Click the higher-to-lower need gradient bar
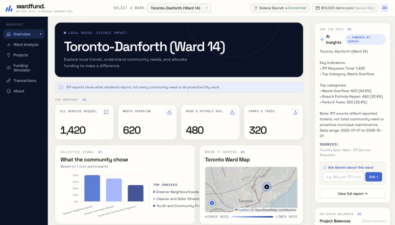The width and height of the screenshot is (395, 225). [x=252, y=217]
